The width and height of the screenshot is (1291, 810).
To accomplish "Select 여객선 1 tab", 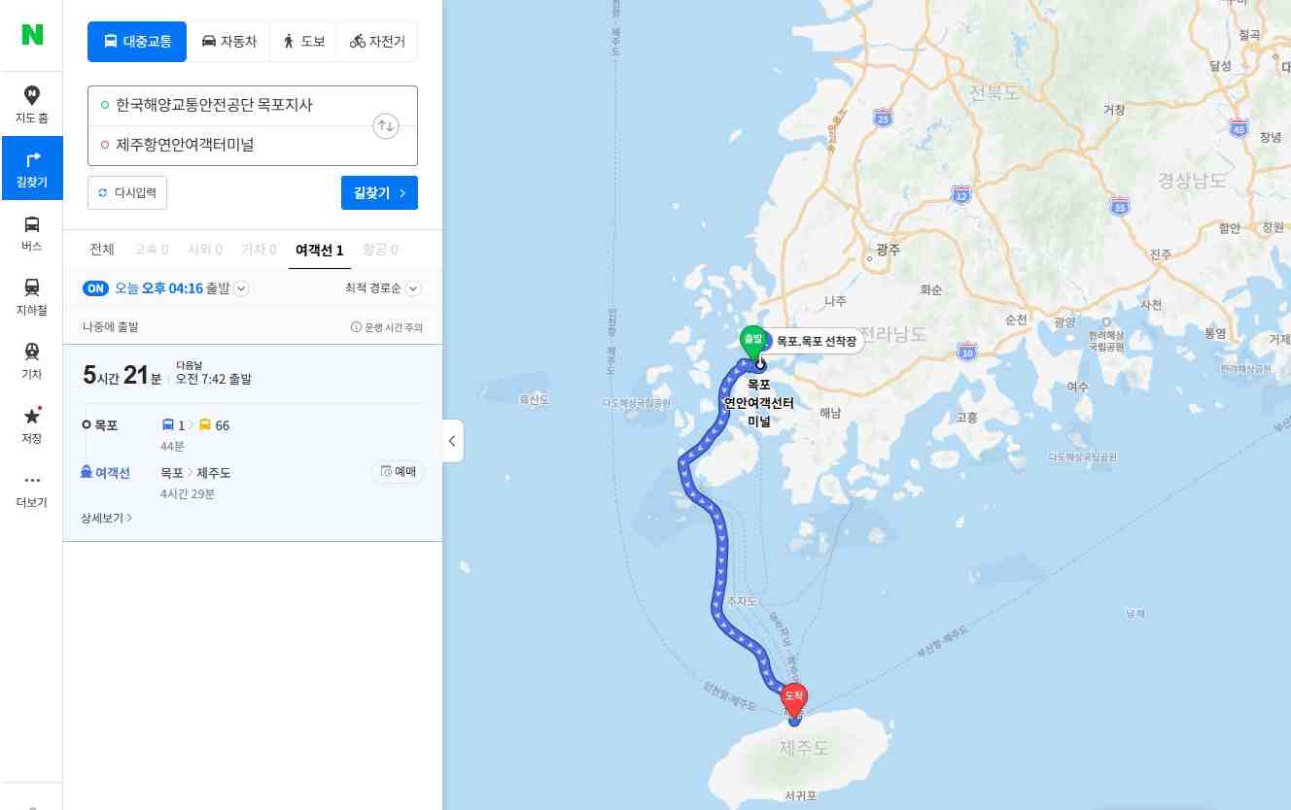I will click(x=320, y=250).
